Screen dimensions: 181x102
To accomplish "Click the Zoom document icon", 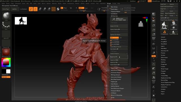I will [x=154, y=25].
